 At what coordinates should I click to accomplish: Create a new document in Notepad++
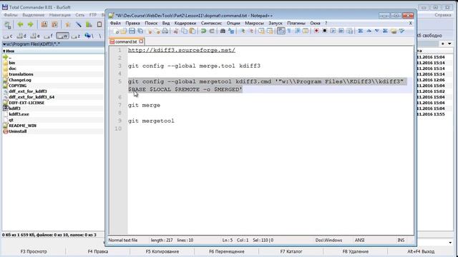(x=116, y=31)
